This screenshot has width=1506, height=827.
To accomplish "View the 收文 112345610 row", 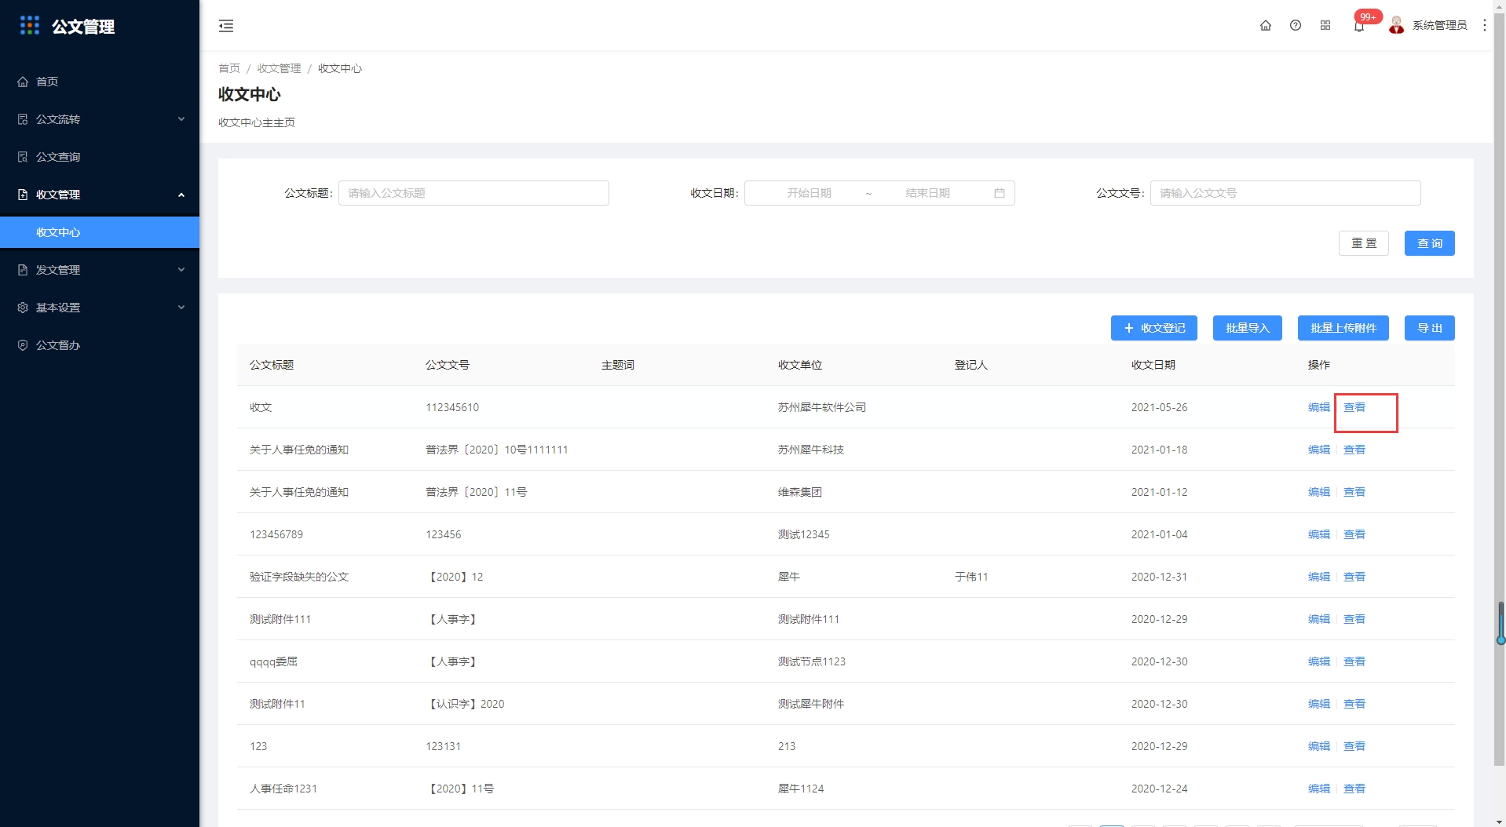I will coord(1354,407).
